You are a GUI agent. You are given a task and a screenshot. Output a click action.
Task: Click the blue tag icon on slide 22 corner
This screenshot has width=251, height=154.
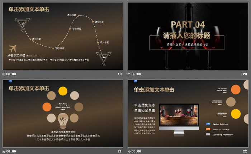[136, 81]
